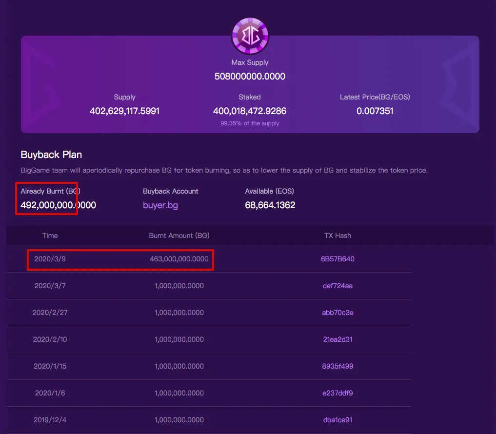
Task: Open the buyer.bg buyback account link
Action: tap(160, 205)
